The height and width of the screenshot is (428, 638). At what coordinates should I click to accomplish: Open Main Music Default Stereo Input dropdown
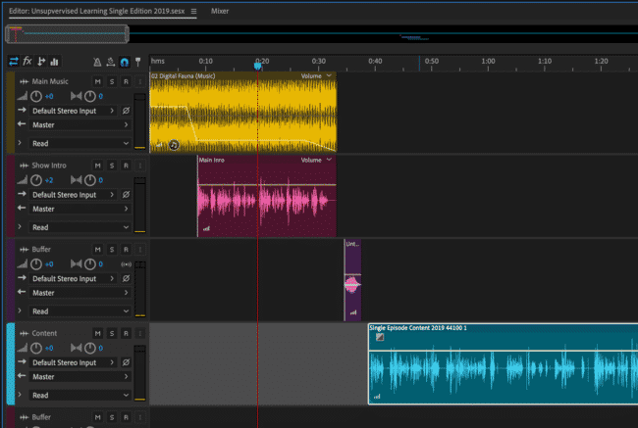[74, 111]
